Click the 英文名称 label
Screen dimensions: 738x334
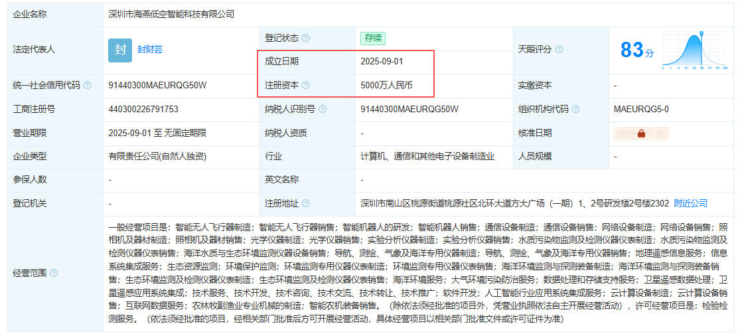[281, 180]
